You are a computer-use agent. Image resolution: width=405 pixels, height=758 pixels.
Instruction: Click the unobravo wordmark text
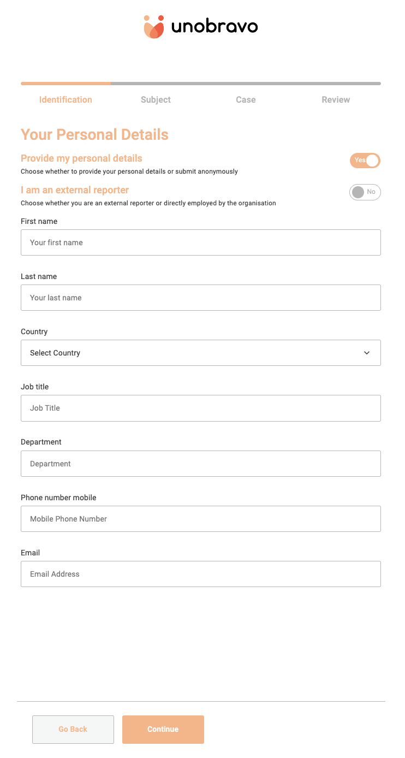pyautogui.click(x=215, y=26)
